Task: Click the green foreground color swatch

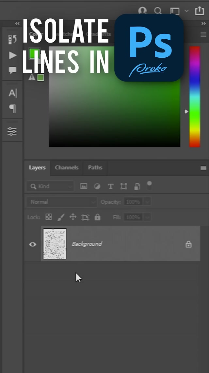Action: click(34, 54)
